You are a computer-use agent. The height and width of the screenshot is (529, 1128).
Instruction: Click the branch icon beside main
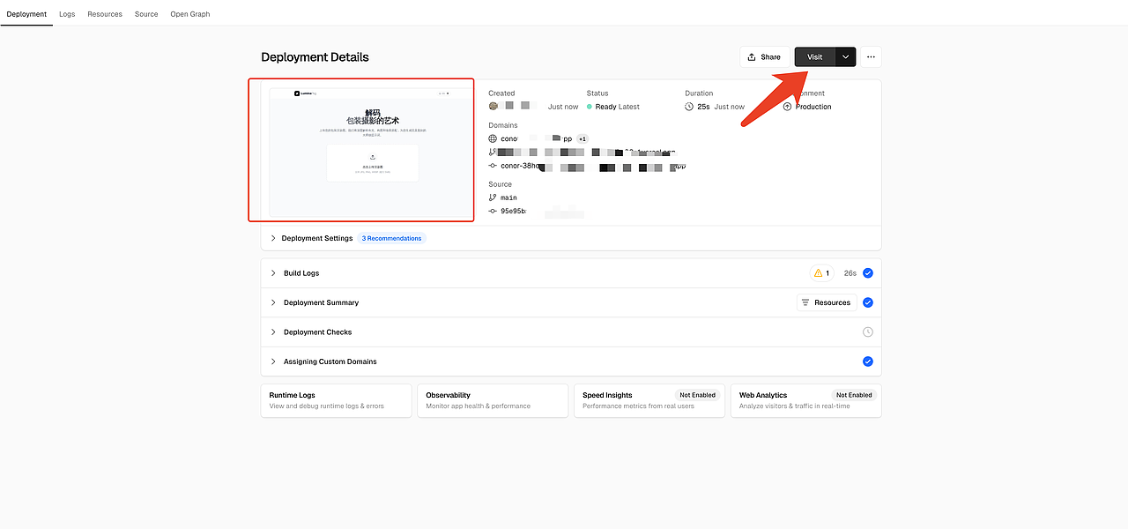coord(493,197)
